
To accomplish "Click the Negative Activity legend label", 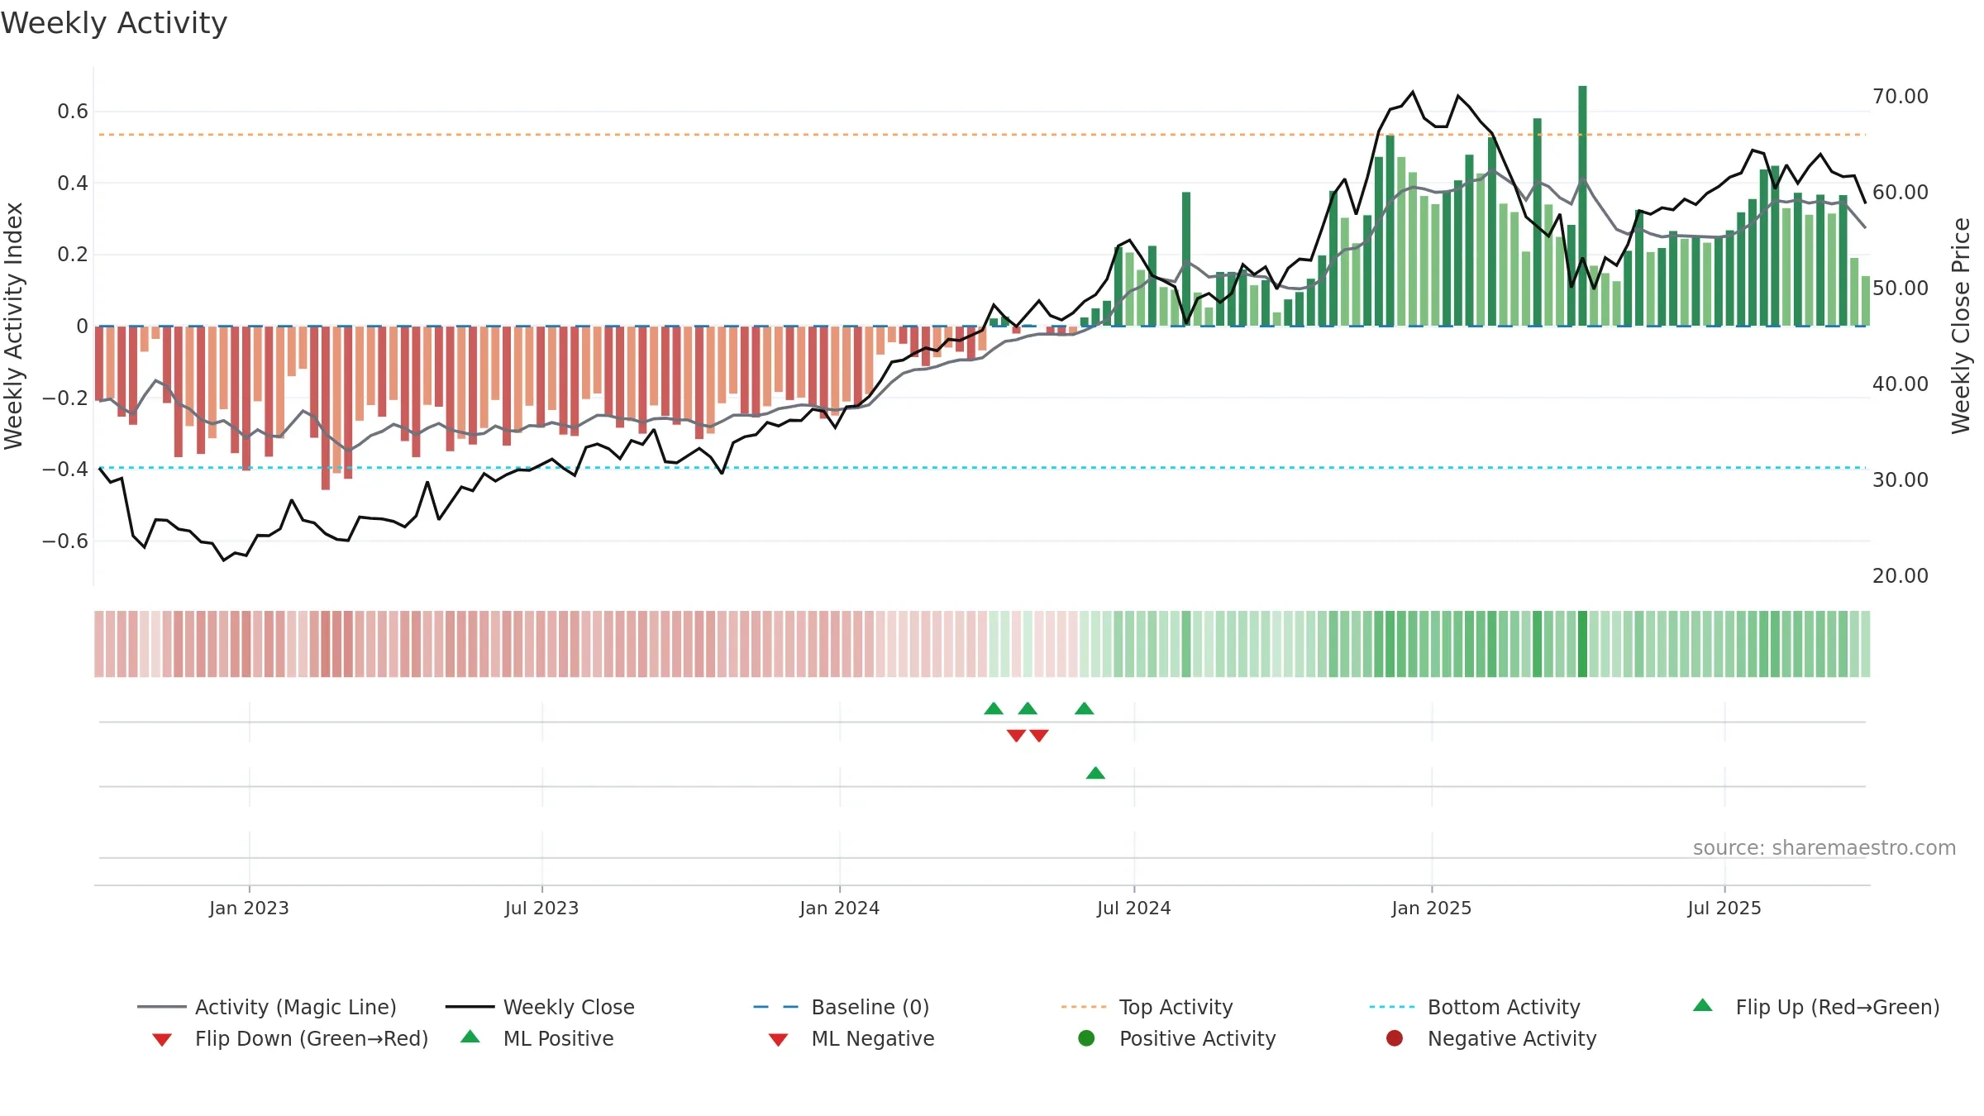I will click(x=1512, y=1038).
